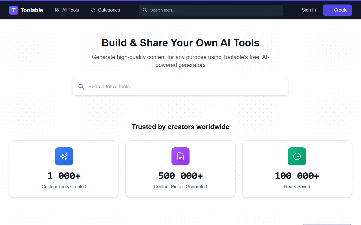
Task: Click the '1 000+' statistic
Action: point(64,176)
